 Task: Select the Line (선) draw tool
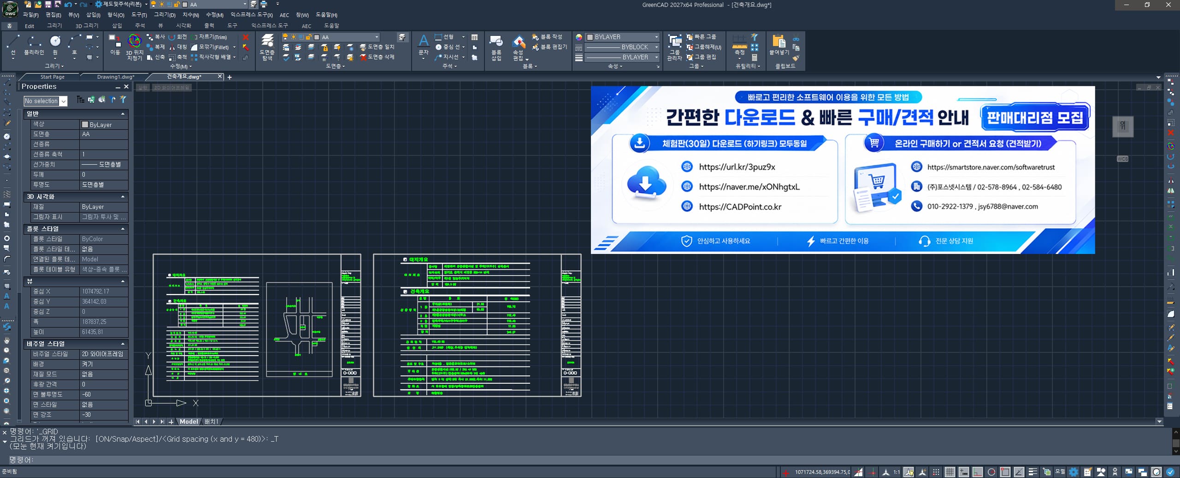pyautogui.click(x=13, y=45)
